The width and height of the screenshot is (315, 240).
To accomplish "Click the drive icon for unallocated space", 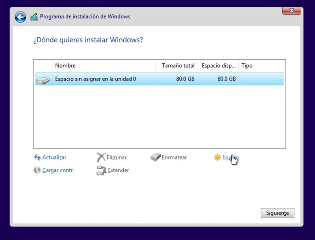I will [43, 81].
